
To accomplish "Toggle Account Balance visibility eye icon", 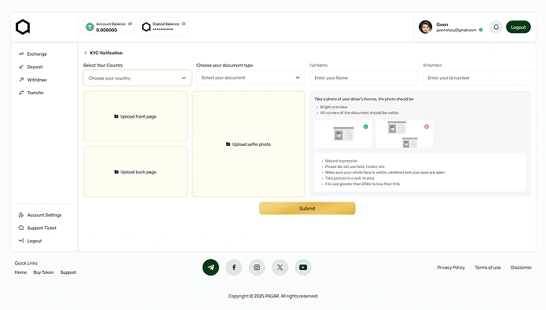I will [x=130, y=24].
